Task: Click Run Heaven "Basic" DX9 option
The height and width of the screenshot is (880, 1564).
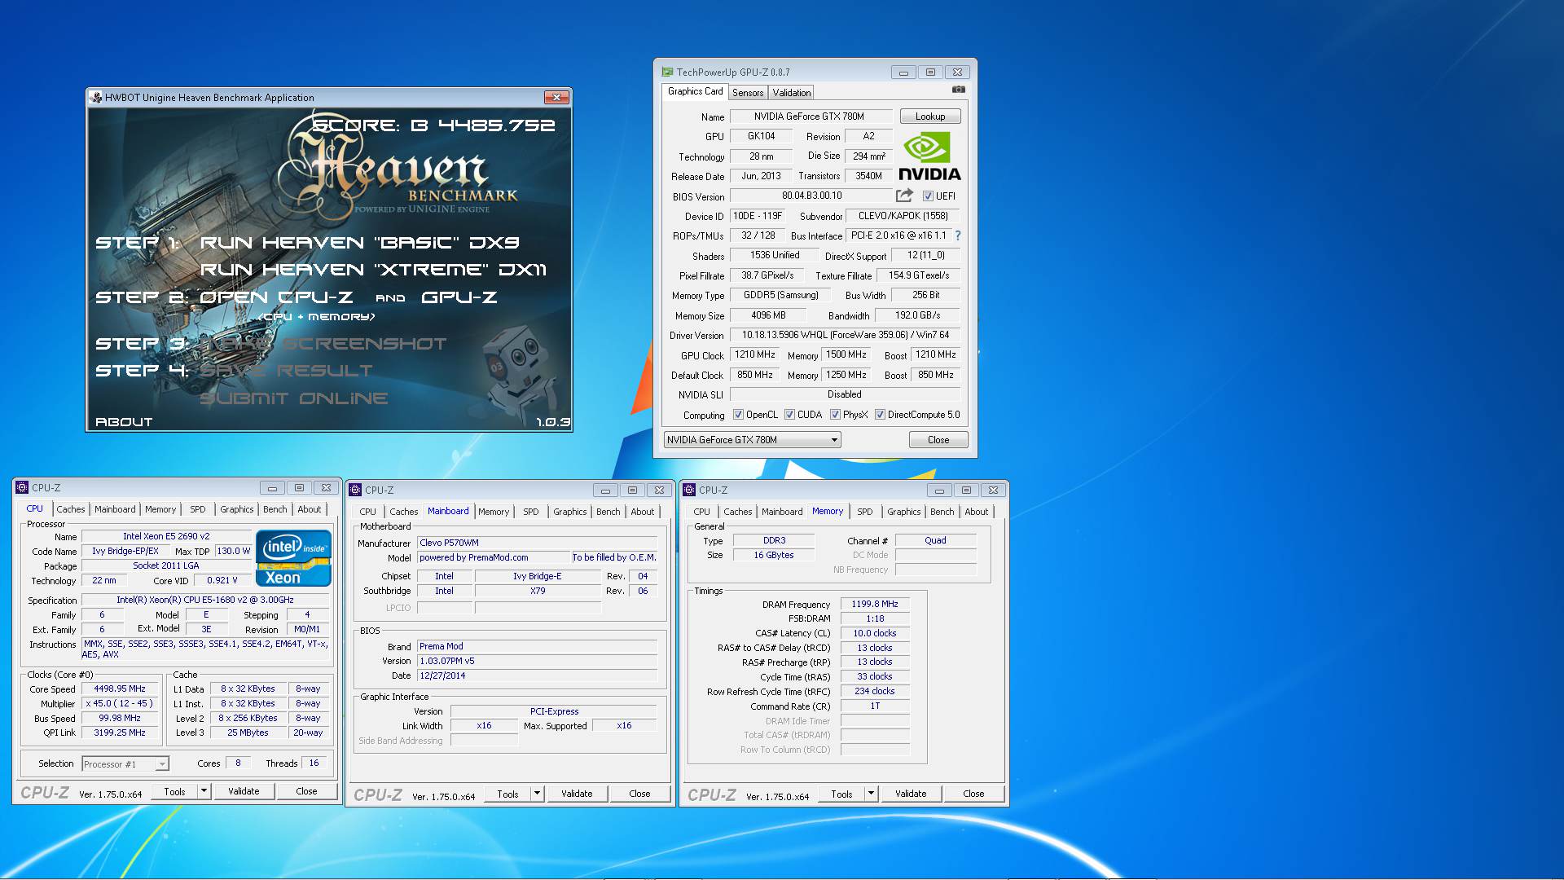Action: click(359, 243)
